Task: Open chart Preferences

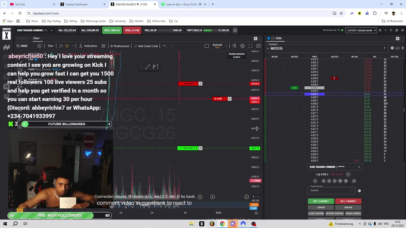Action: pos(120,46)
